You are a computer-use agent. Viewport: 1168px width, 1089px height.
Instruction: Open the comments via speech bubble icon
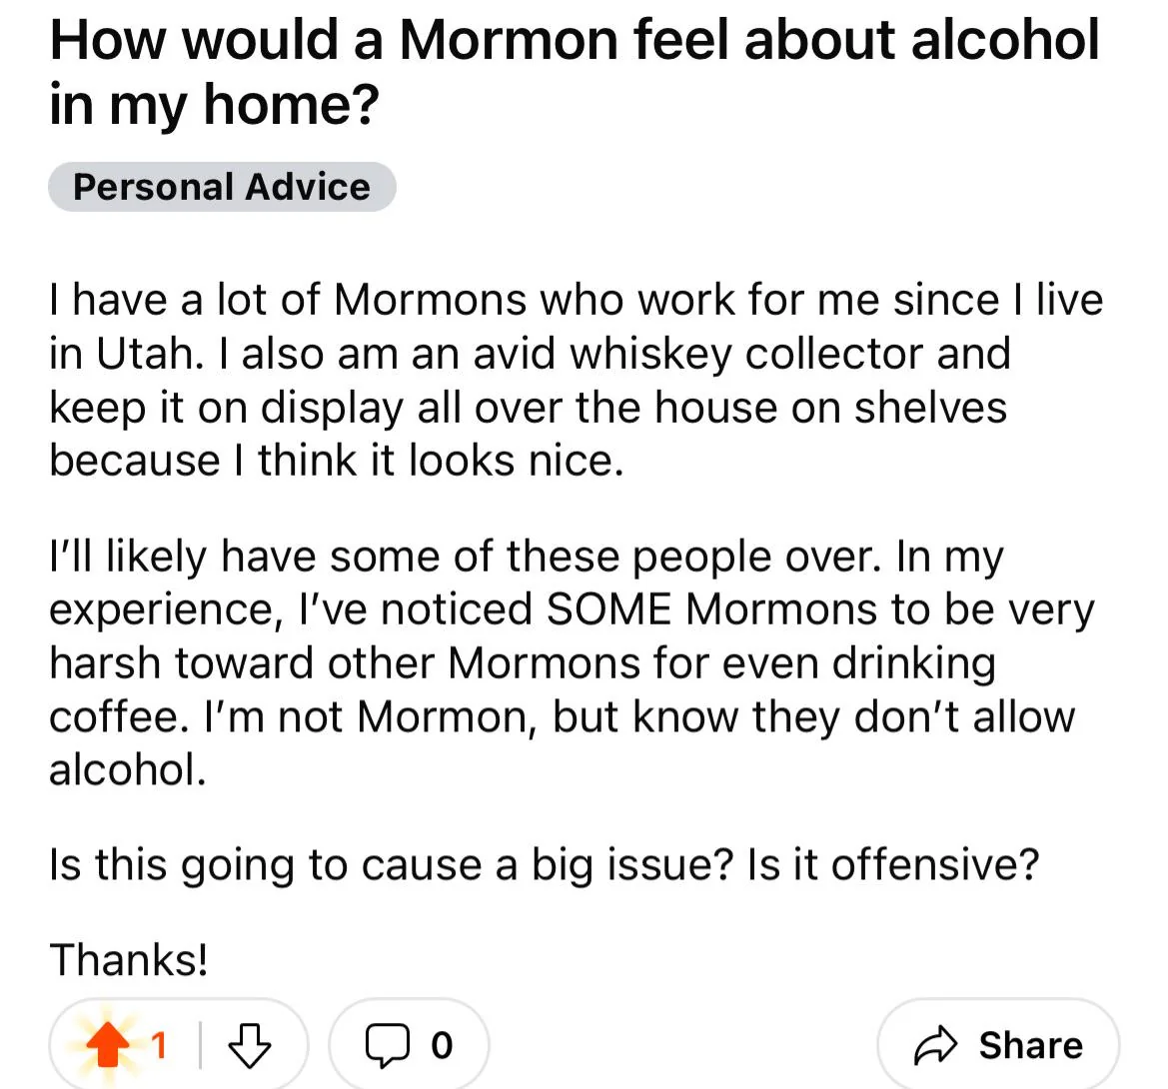(x=391, y=1045)
